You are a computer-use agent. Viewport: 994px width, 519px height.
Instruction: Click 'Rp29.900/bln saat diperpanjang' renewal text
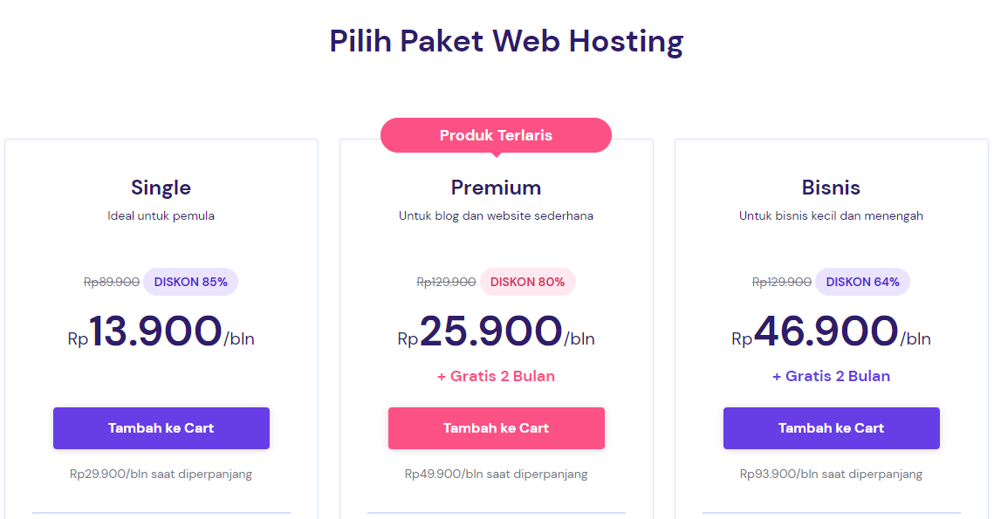coord(161,474)
